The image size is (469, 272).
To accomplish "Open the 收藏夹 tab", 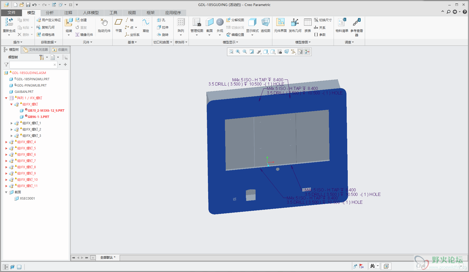I will coord(60,50).
